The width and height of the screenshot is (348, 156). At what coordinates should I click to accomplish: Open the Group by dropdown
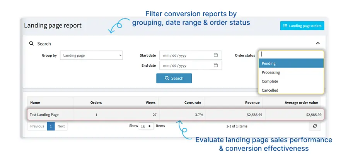tap(91, 55)
